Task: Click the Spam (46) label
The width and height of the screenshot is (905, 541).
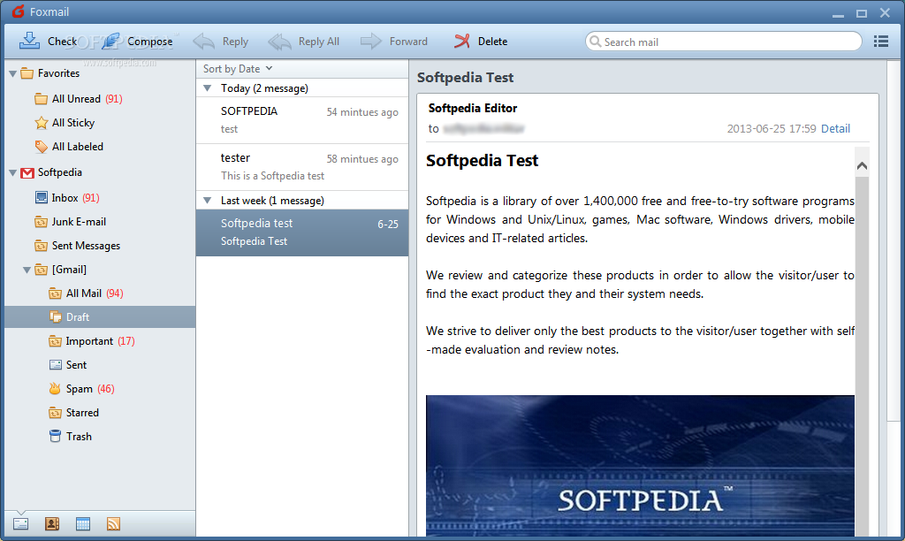Action: click(x=90, y=389)
